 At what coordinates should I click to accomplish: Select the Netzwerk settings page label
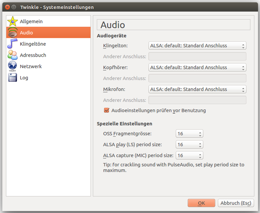31,66
